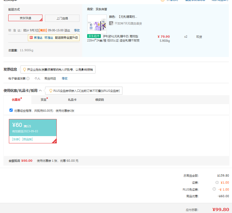Click 商品明细 invoice content text
This screenshot has width=232, height=213.
(50, 78)
